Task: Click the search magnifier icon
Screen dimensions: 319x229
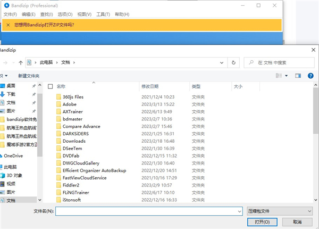Action: pos(251,62)
